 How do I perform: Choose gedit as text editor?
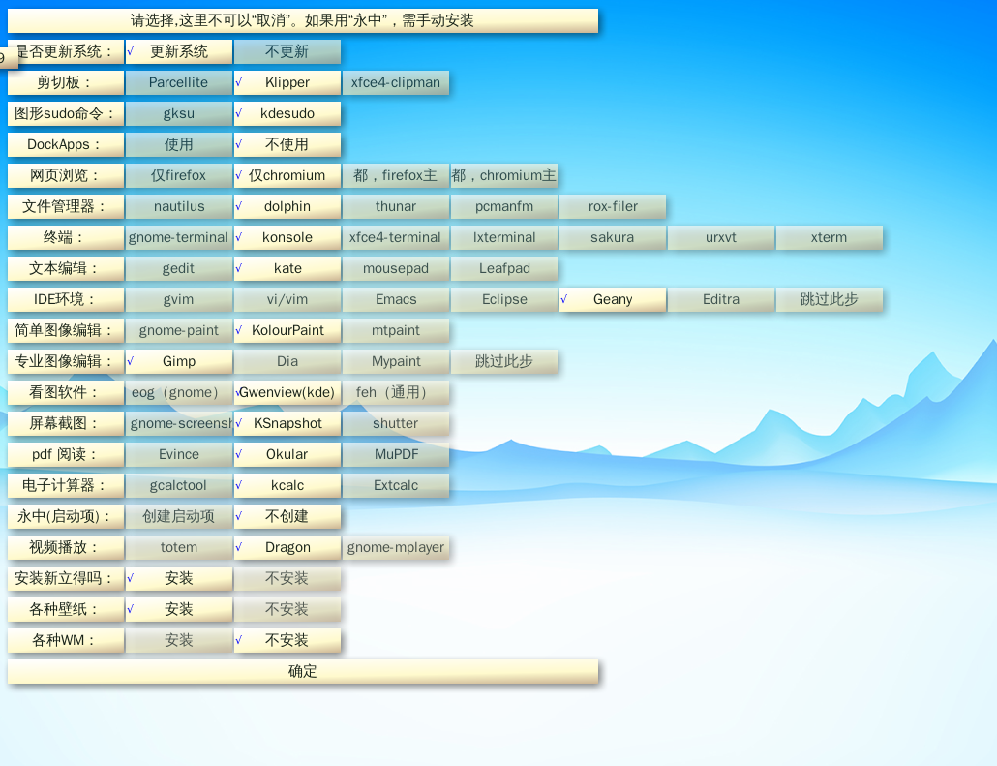[x=179, y=268]
